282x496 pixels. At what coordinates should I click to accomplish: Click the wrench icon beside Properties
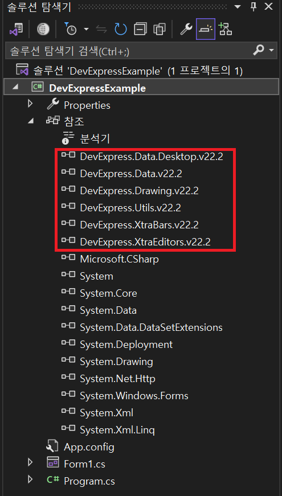pyautogui.click(x=53, y=104)
